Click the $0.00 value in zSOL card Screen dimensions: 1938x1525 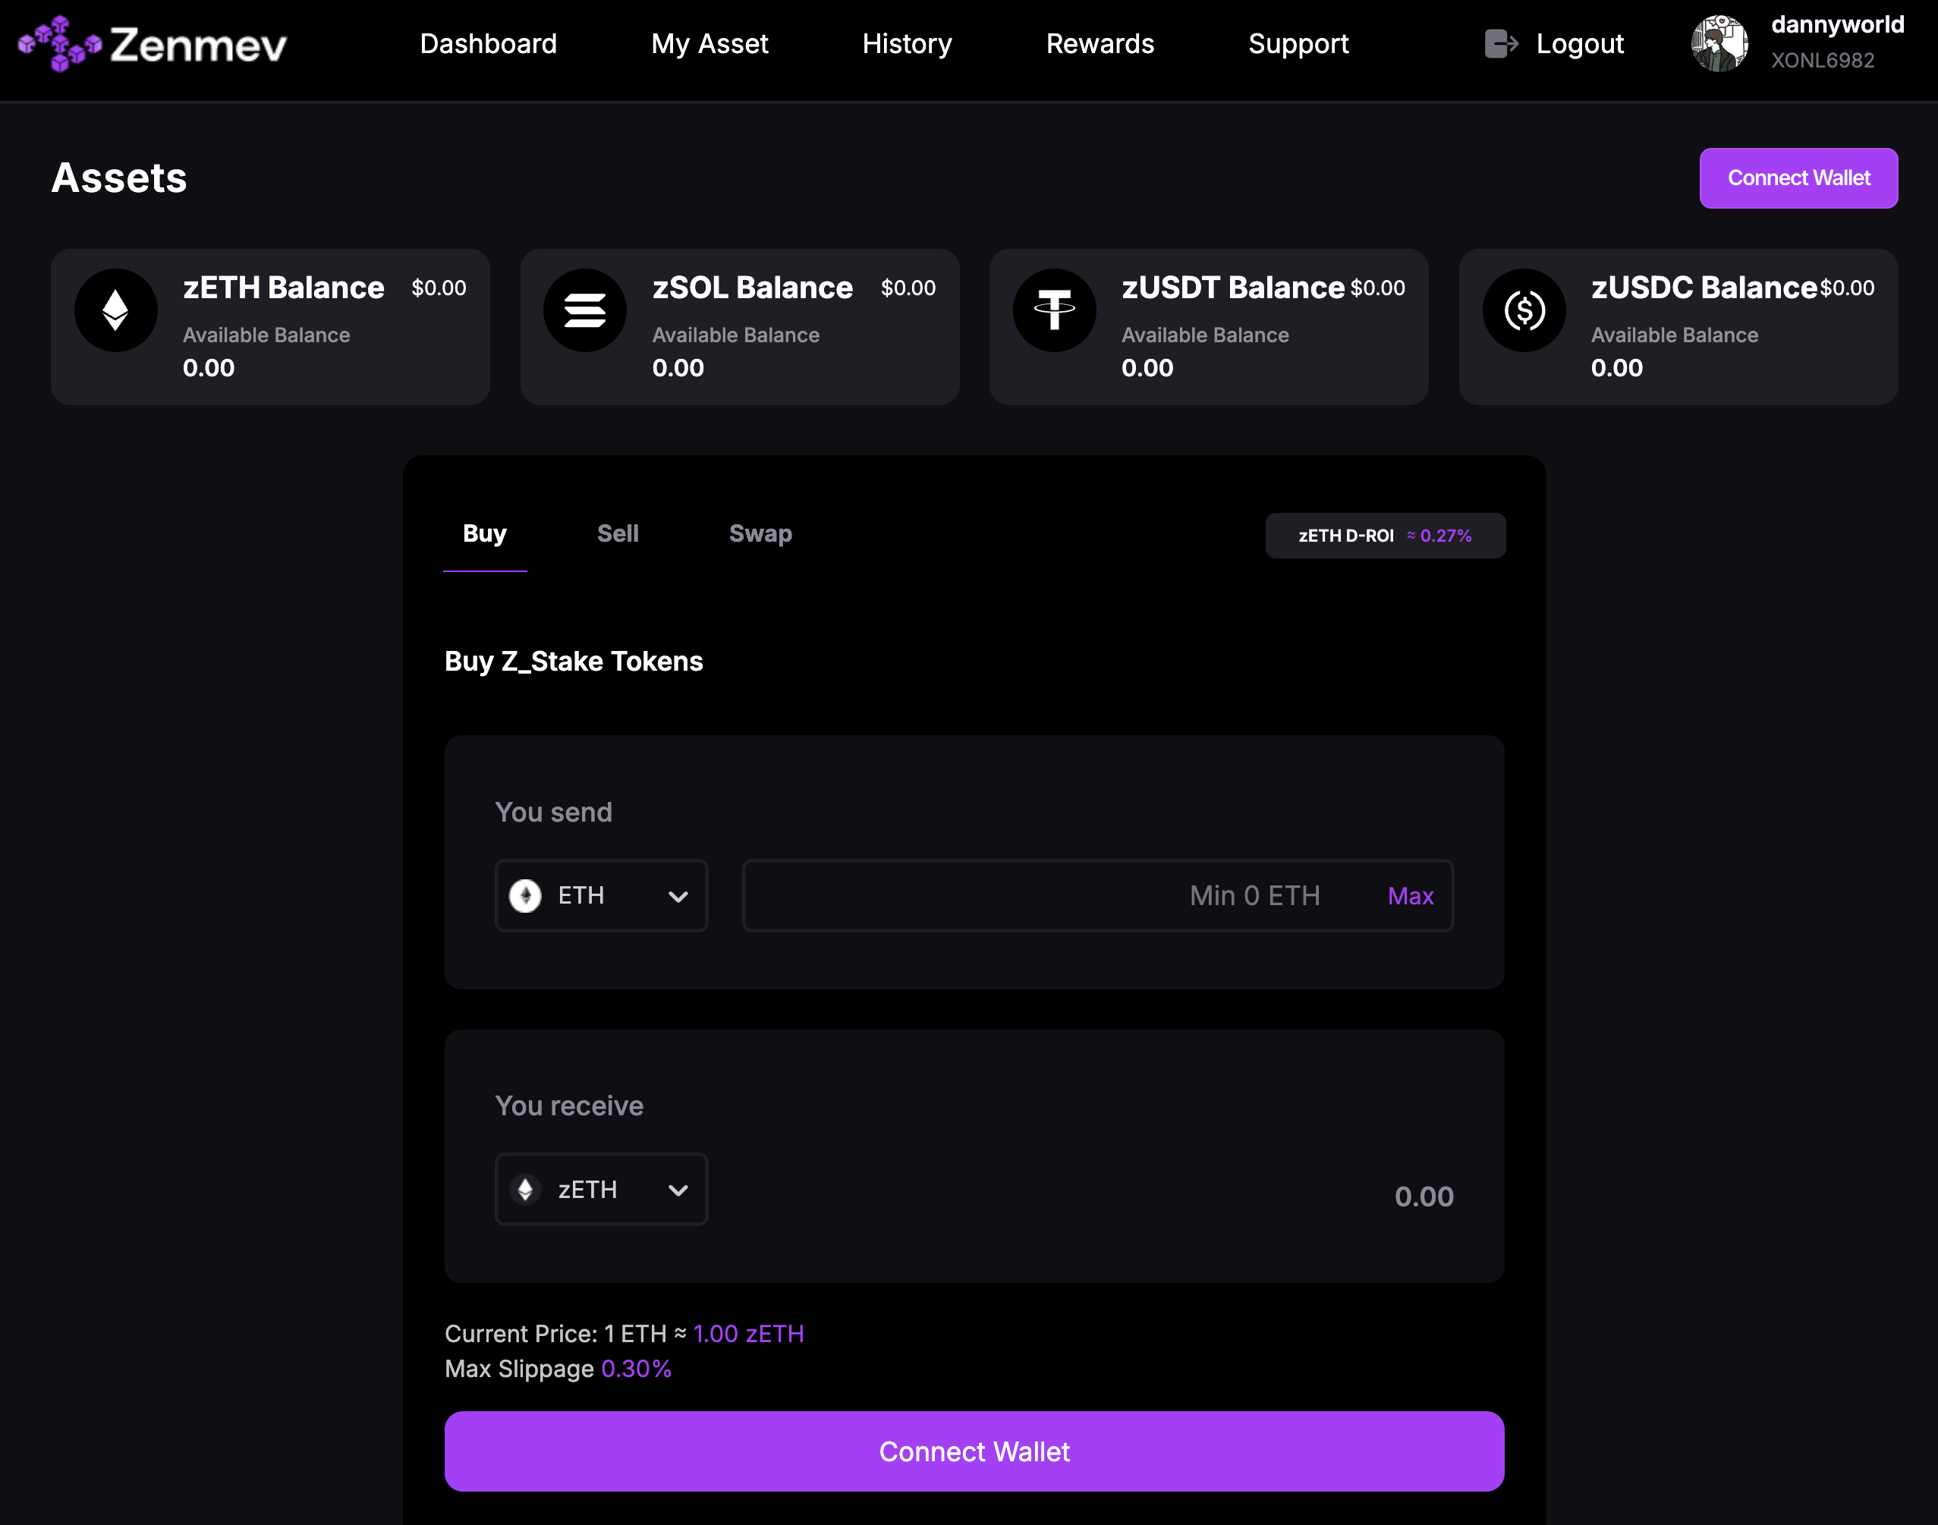pos(908,288)
